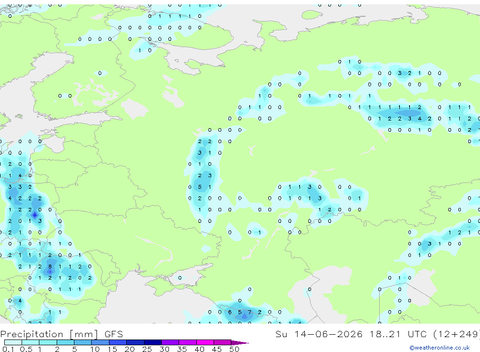Viewport: 480px width, 352px height.
Task: Click the over-50 arrow tip of legend
Action: 240,342
